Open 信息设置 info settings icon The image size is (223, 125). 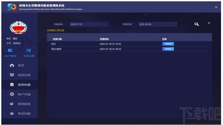(28, 50)
